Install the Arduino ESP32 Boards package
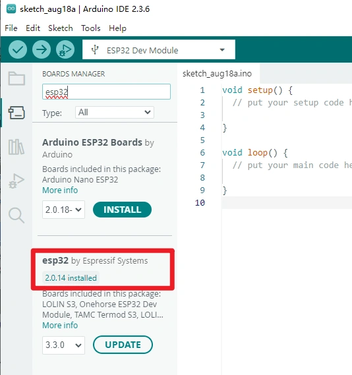The image size is (352, 375). 122,210
